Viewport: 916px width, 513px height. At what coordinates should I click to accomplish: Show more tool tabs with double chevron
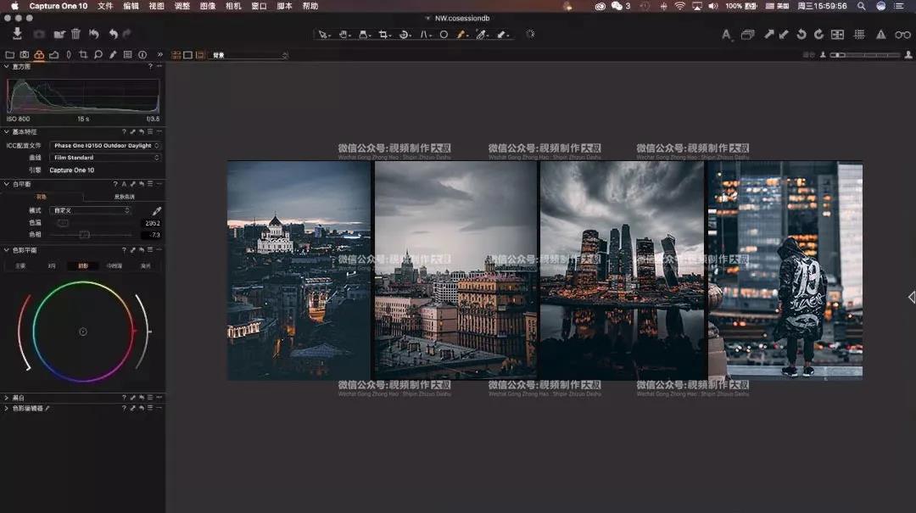coord(159,54)
